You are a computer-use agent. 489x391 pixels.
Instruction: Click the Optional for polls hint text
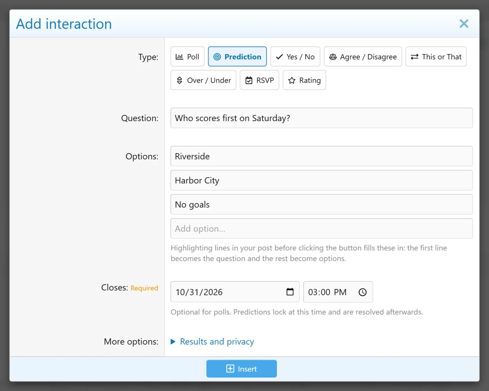point(297,312)
